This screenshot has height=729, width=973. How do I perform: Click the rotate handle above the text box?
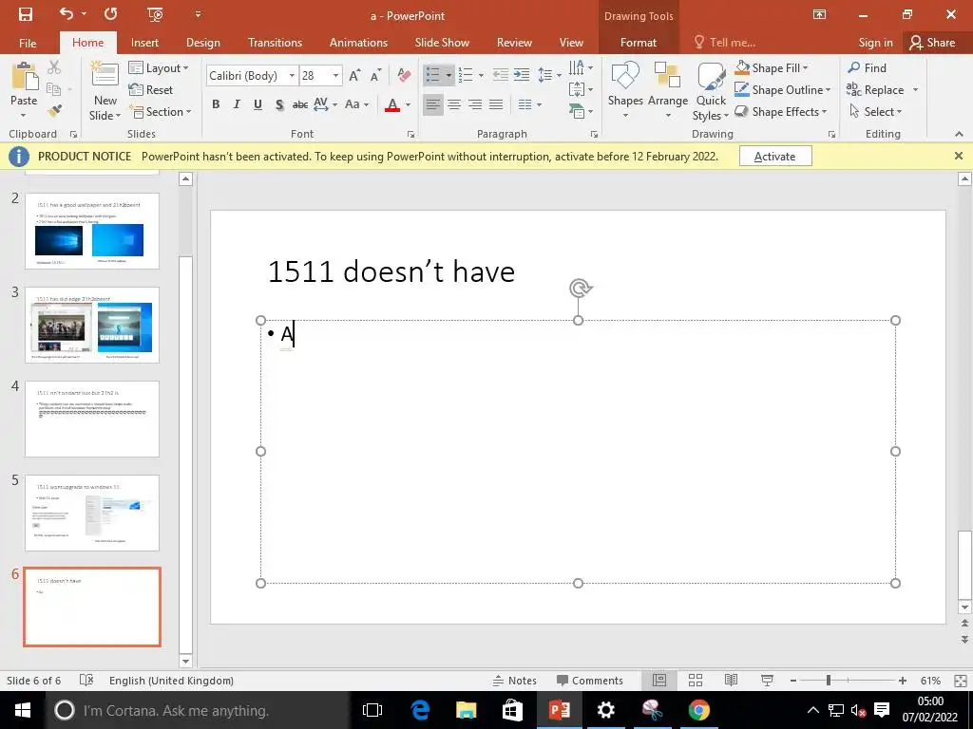coord(580,289)
